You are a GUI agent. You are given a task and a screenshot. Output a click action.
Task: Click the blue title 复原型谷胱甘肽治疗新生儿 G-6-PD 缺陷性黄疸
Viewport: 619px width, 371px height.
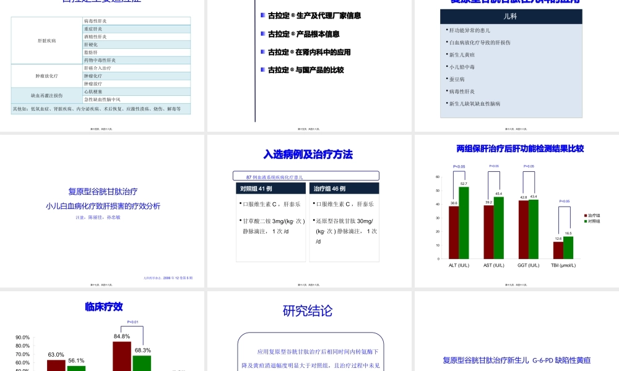(517, 359)
